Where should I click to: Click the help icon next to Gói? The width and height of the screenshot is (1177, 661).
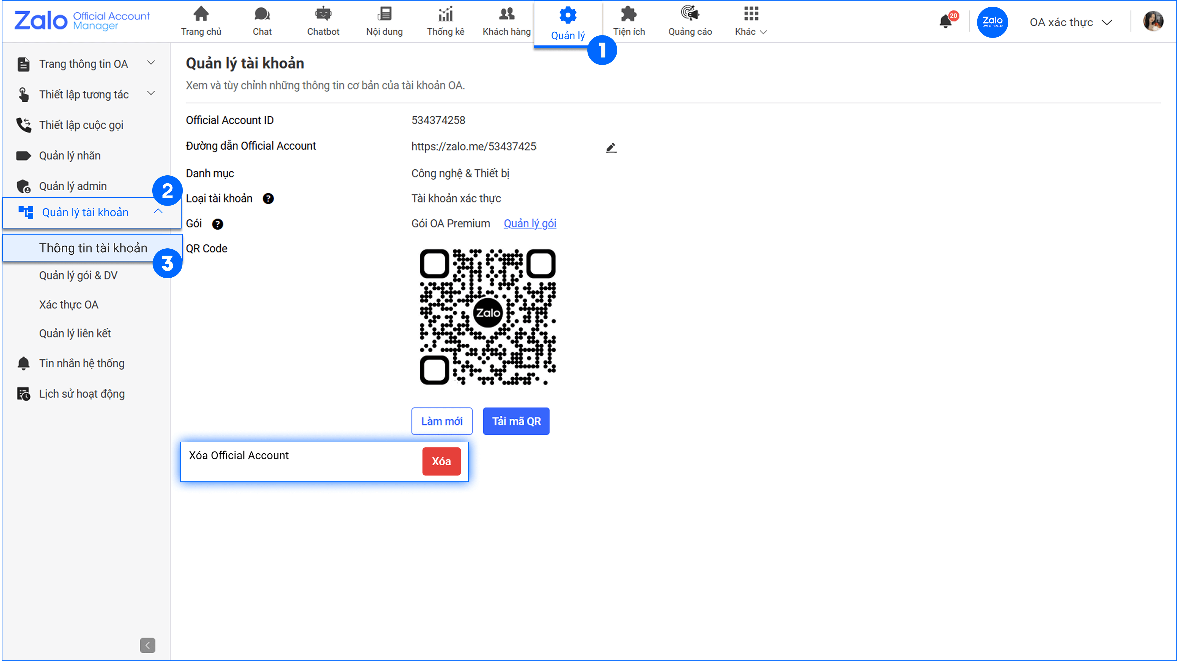coord(217,224)
